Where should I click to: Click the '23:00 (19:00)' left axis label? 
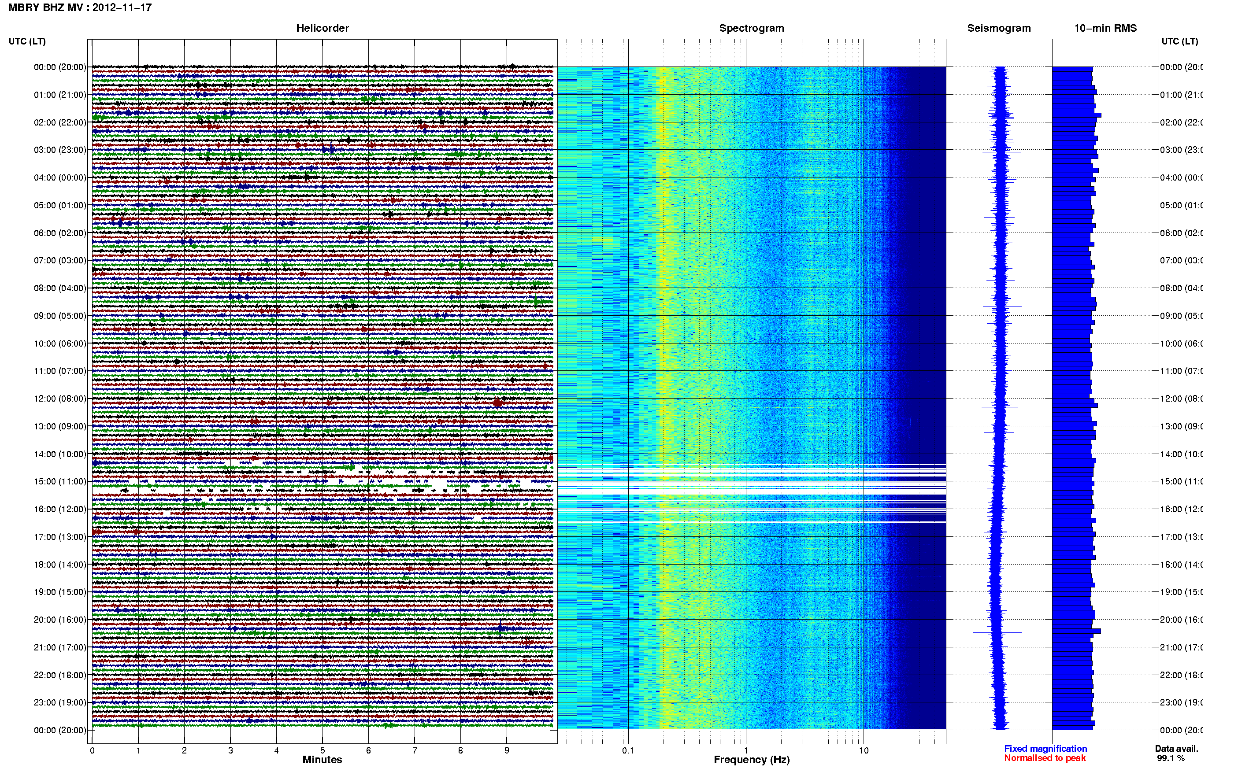pos(60,703)
